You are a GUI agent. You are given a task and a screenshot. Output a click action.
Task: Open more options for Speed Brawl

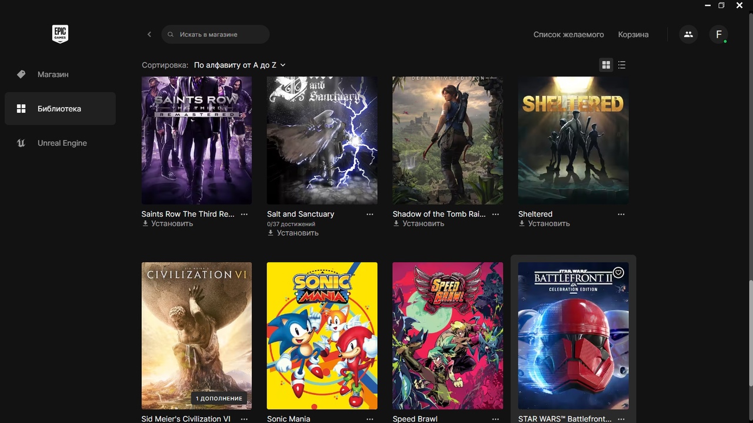pyautogui.click(x=495, y=419)
